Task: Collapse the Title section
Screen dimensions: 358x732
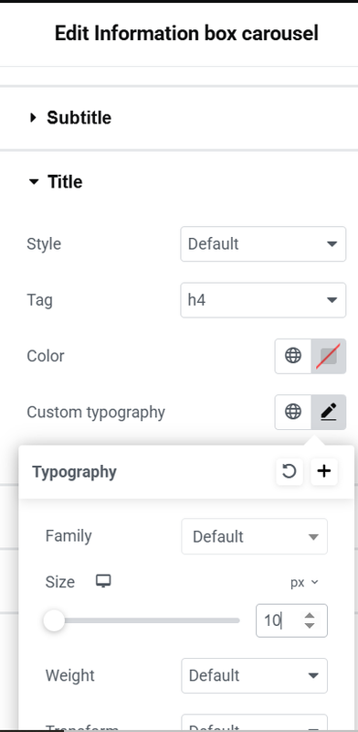Action: point(56,181)
